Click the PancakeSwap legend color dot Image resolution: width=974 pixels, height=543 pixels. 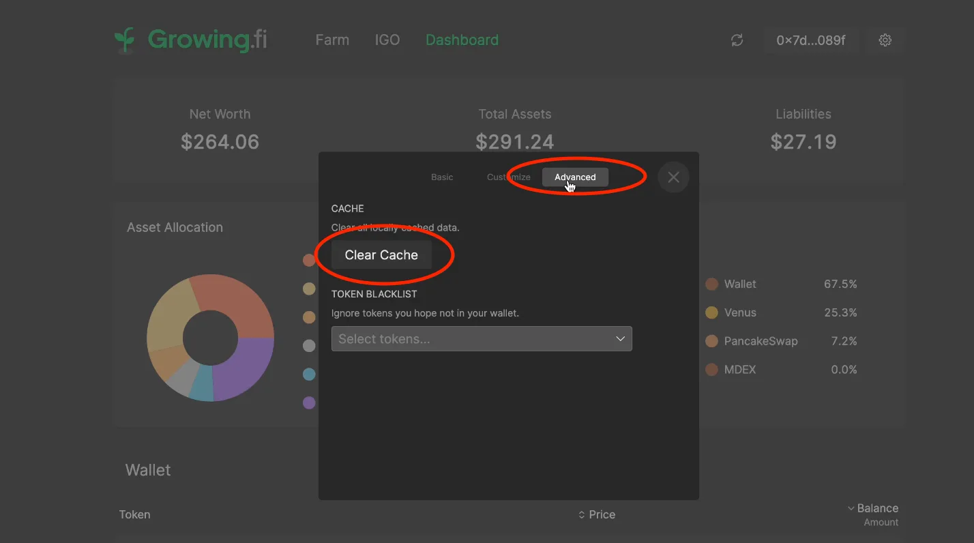tap(712, 341)
